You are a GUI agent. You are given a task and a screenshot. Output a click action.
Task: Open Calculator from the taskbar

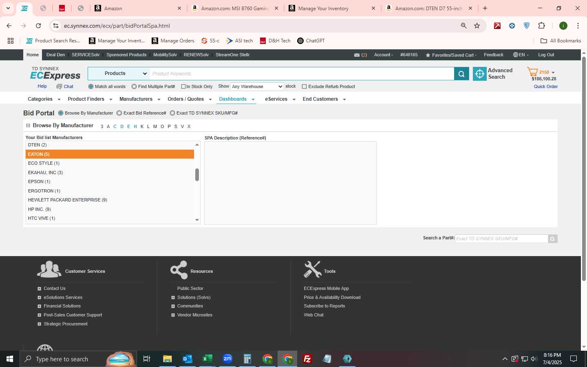[247, 359]
